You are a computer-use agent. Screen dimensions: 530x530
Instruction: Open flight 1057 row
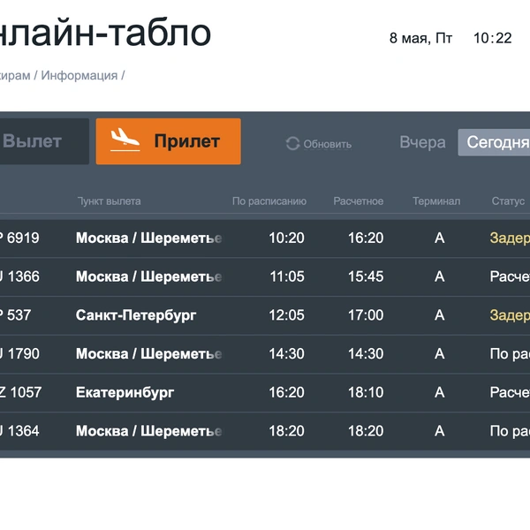[x=265, y=392]
